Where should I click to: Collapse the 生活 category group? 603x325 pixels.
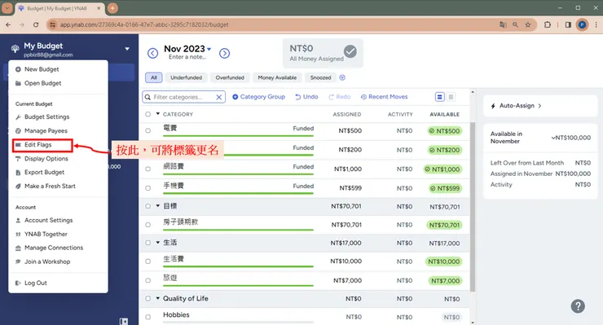157,242
